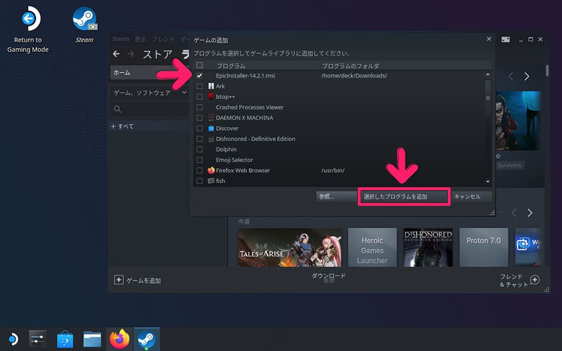Open Dolphin file manager from the taskbar
The width and height of the screenshot is (562, 351).
coord(92,339)
